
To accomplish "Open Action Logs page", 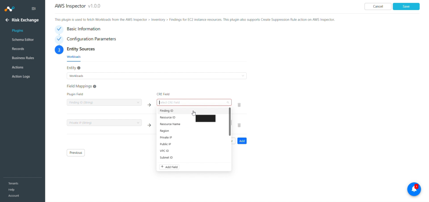I will 21,77.
